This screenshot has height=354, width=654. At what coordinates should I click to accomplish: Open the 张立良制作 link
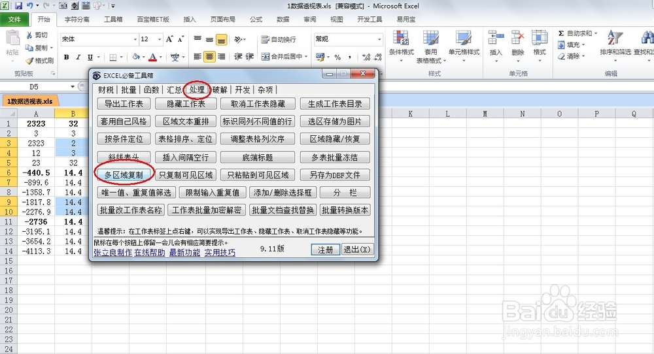113,252
